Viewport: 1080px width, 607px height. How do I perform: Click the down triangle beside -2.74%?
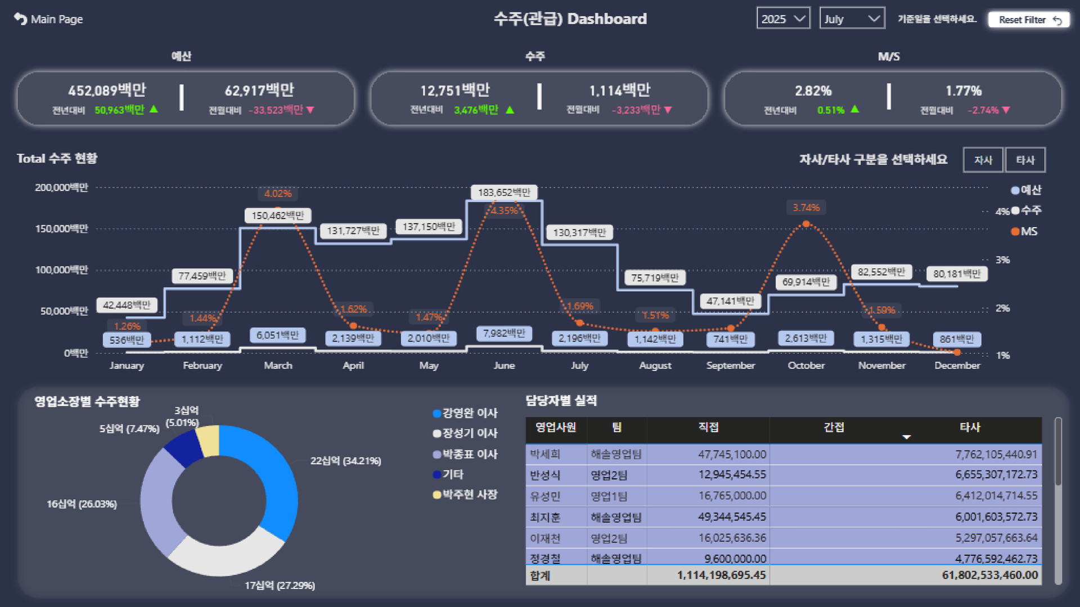(1006, 110)
